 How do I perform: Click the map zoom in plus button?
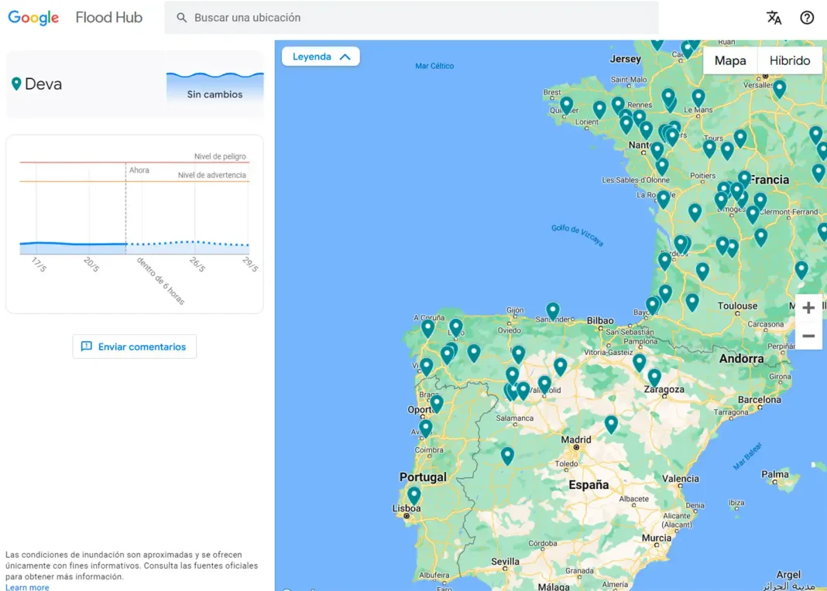point(808,308)
